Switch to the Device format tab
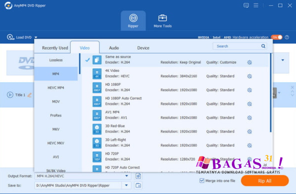296x194 pixels. pyautogui.click(x=143, y=48)
